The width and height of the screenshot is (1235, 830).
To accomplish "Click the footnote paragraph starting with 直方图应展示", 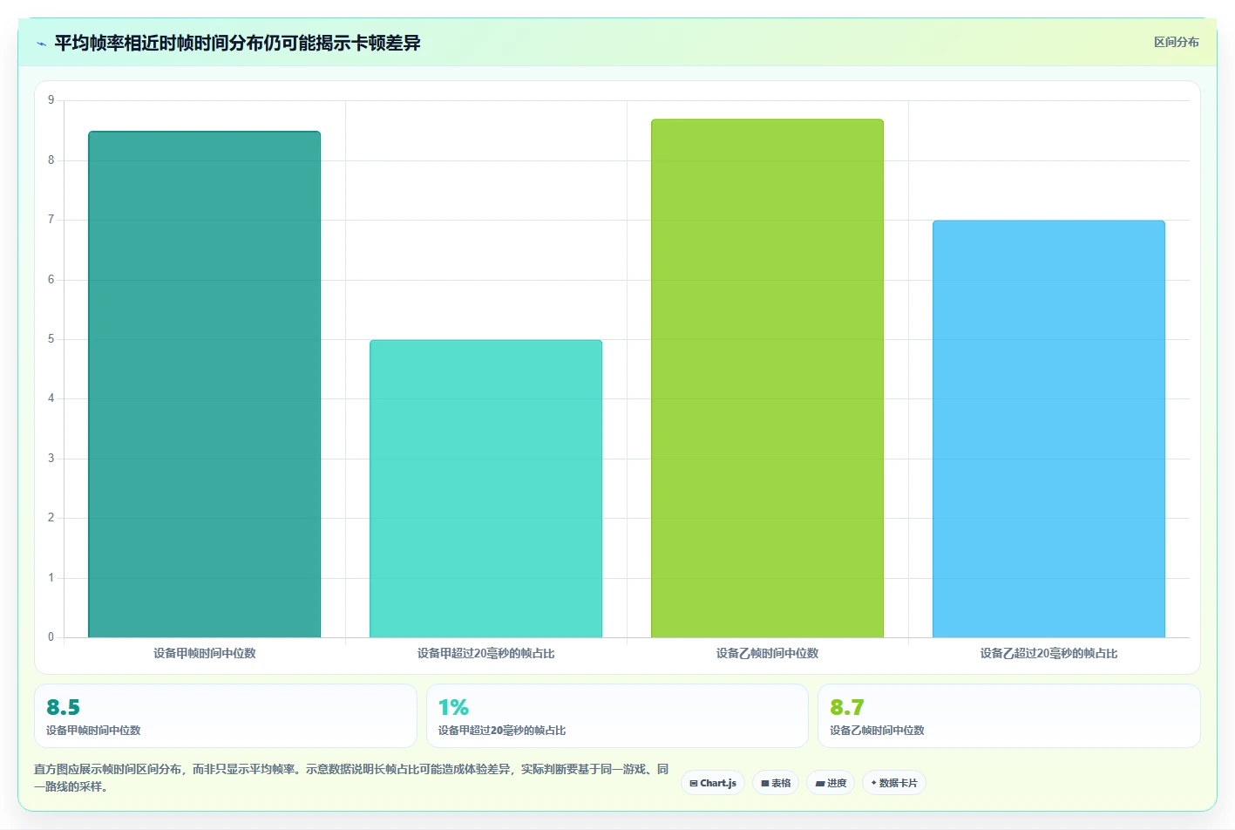I will [x=351, y=778].
